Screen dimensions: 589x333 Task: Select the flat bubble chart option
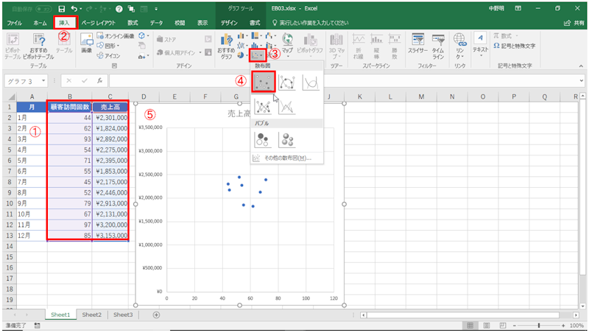pyautogui.click(x=264, y=140)
